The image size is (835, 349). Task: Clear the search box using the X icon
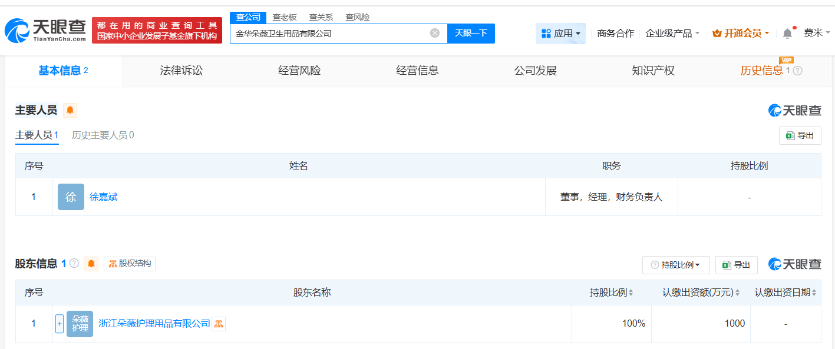pyautogui.click(x=434, y=34)
